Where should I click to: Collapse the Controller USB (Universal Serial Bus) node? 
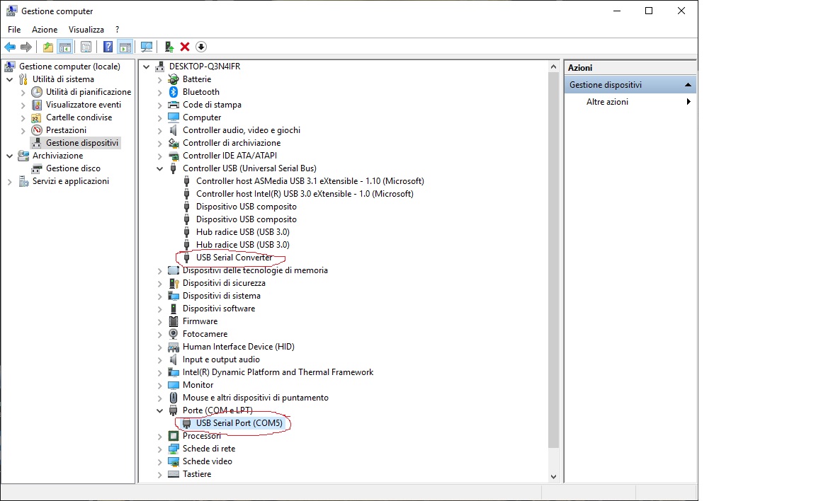tap(160, 168)
